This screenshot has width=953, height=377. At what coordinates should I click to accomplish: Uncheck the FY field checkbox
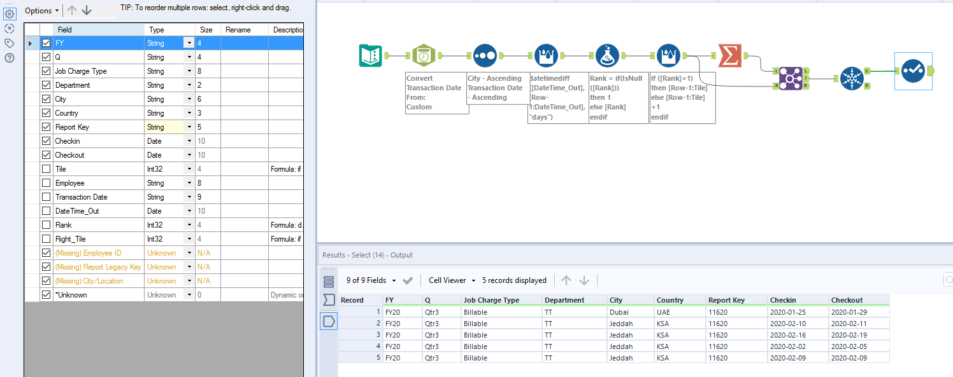(46, 43)
